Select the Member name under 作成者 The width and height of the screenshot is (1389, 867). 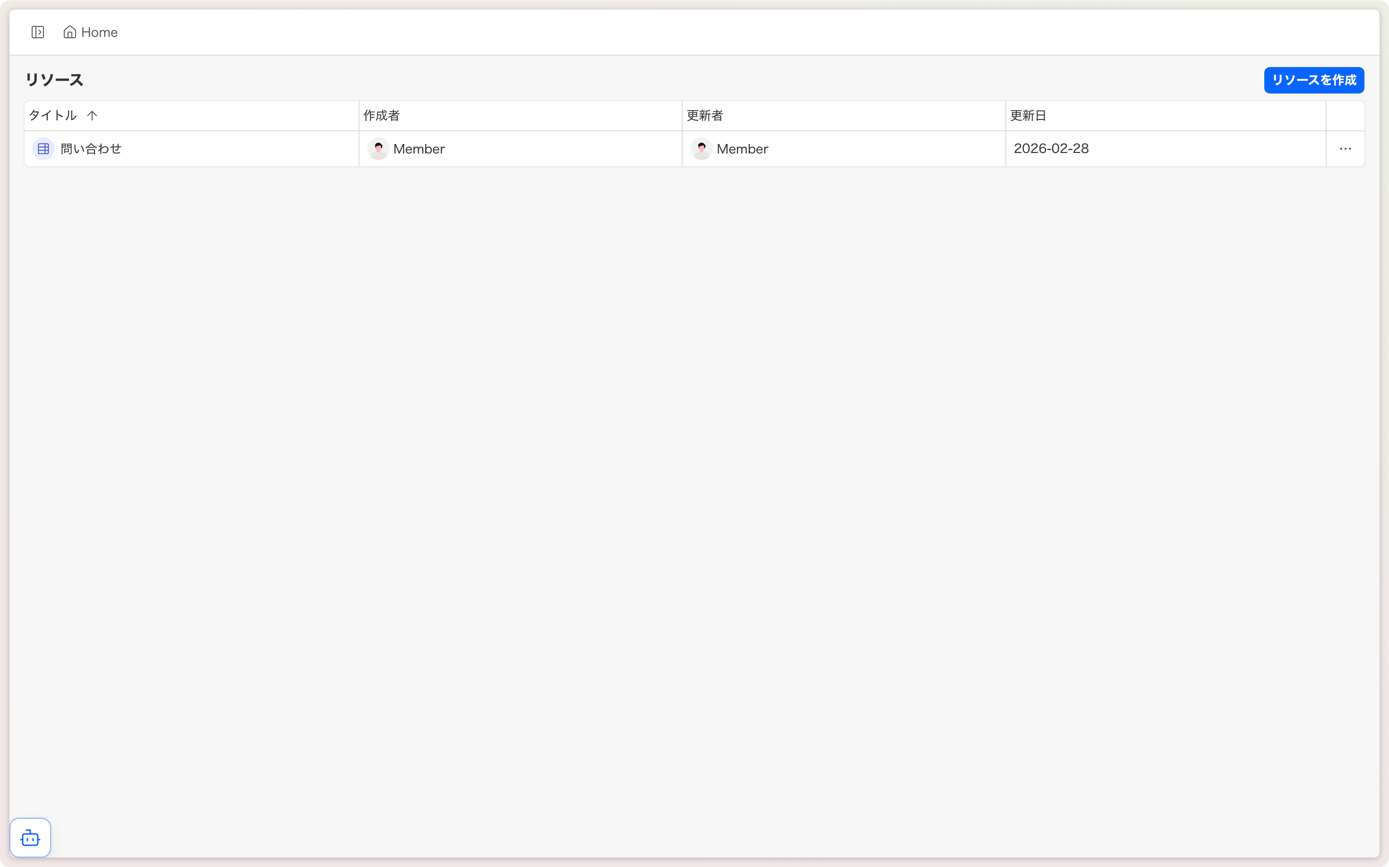(419, 149)
